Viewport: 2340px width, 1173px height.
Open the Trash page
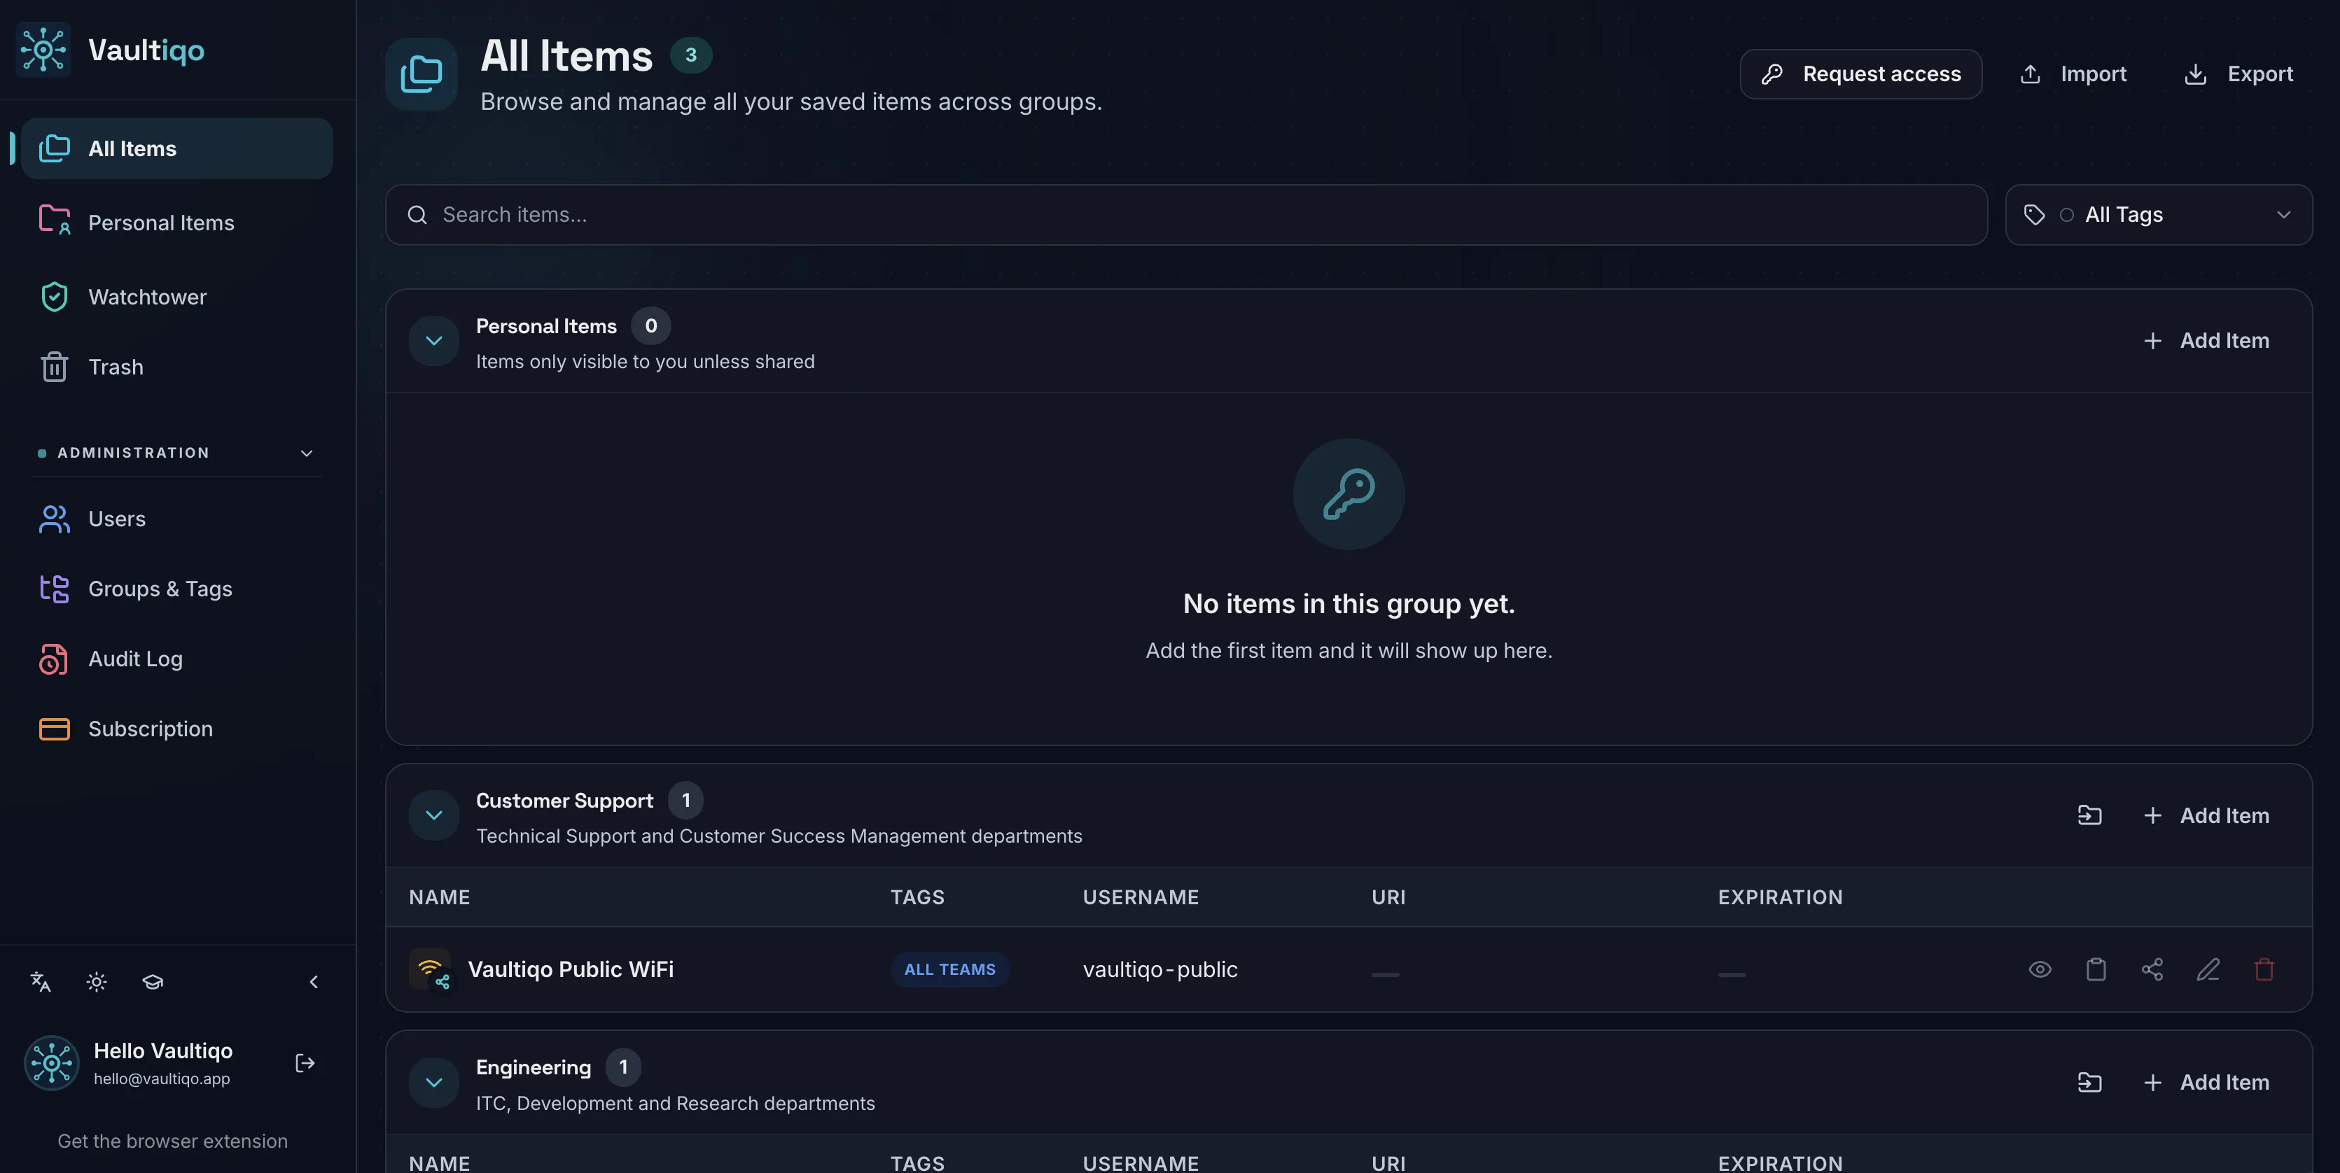[x=177, y=367]
